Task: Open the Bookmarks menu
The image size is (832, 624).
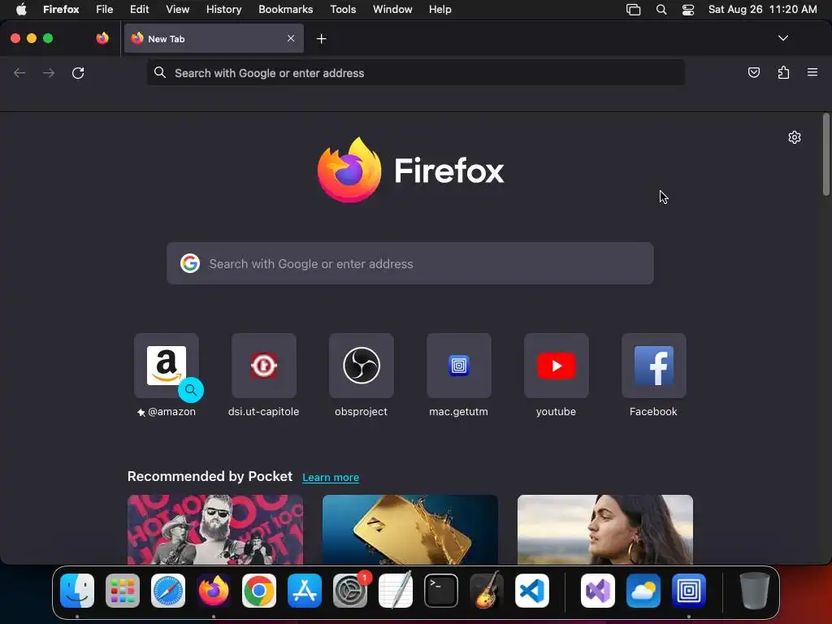Action: pos(285,9)
